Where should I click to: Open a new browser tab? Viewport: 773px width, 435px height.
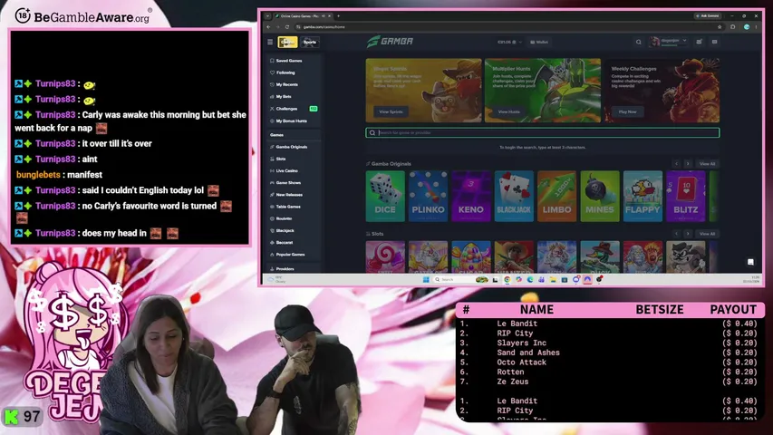pos(338,16)
